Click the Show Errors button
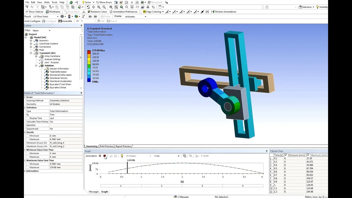The width and height of the screenshot is (352, 198). pyautogui.click(x=104, y=2)
